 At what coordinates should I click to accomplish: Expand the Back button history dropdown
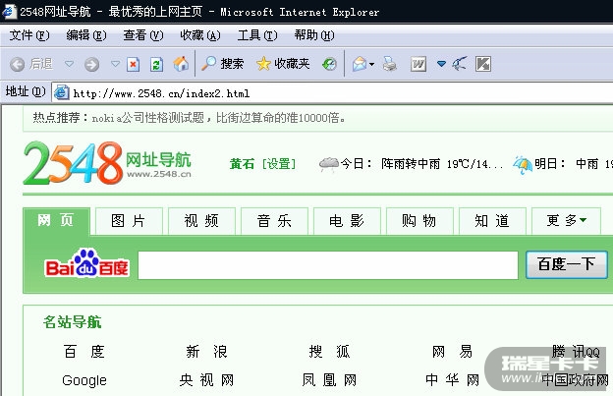tap(69, 63)
